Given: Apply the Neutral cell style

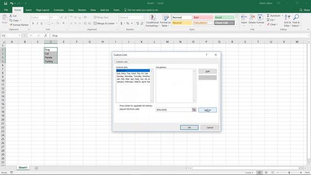Looking at the screenshot, I should click(182, 23).
